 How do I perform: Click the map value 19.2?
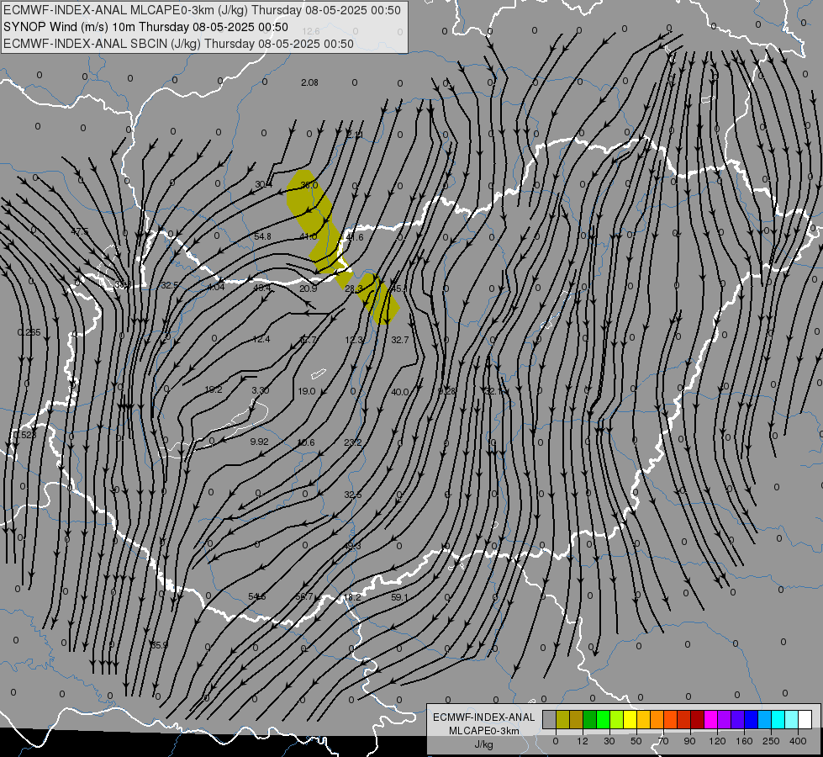pos(213,389)
